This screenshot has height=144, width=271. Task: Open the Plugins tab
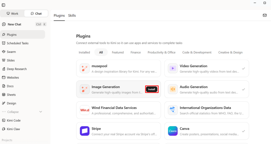pos(59,15)
